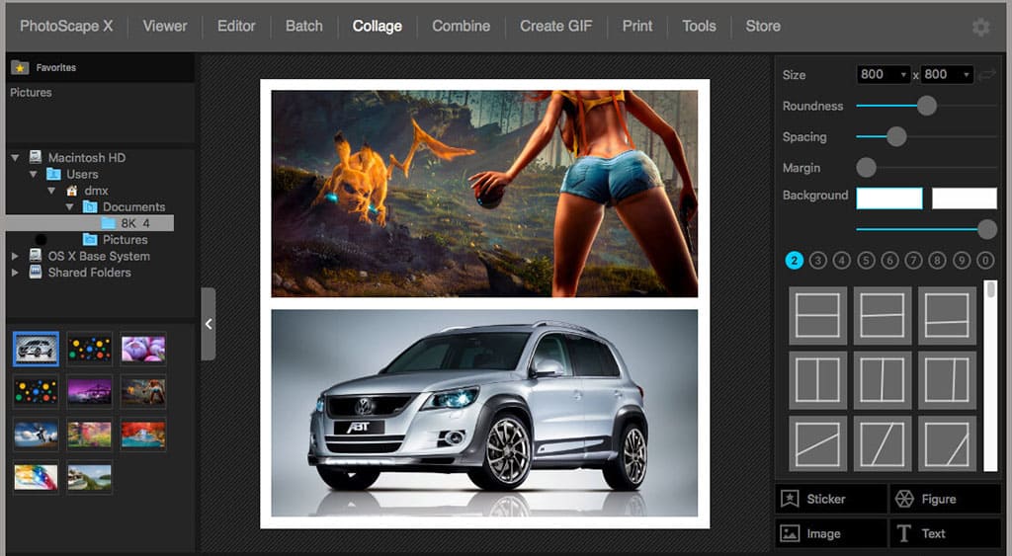1012x556 pixels.
Task: Click the Roundness slider handle
Action: (927, 106)
